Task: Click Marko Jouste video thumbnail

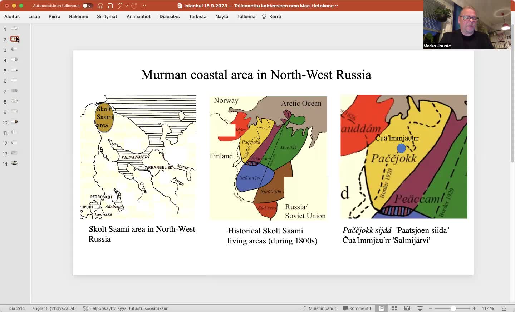Action: click(x=467, y=25)
